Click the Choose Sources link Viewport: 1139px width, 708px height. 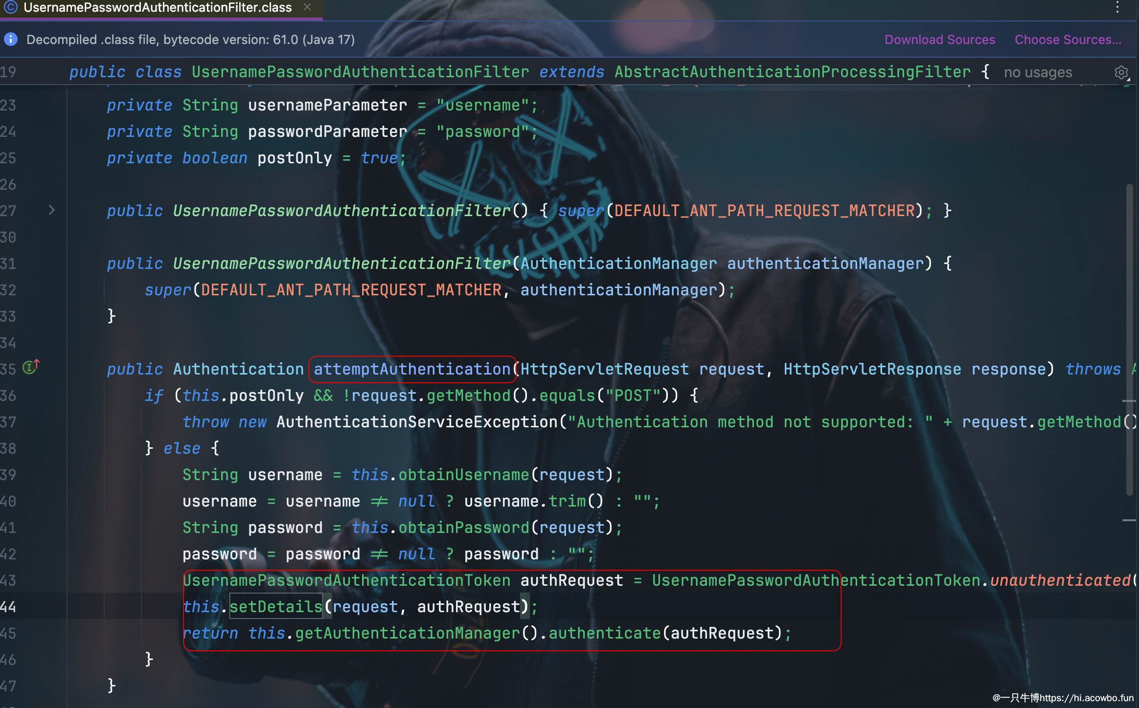[x=1068, y=40]
